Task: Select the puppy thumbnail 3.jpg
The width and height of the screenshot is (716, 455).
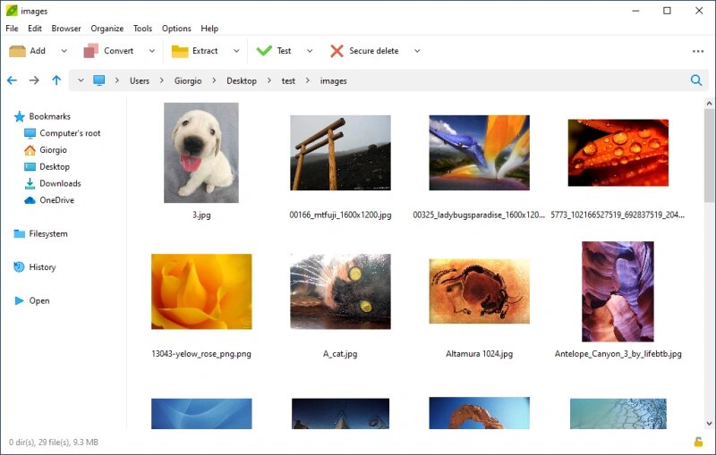Action: coord(201,153)
